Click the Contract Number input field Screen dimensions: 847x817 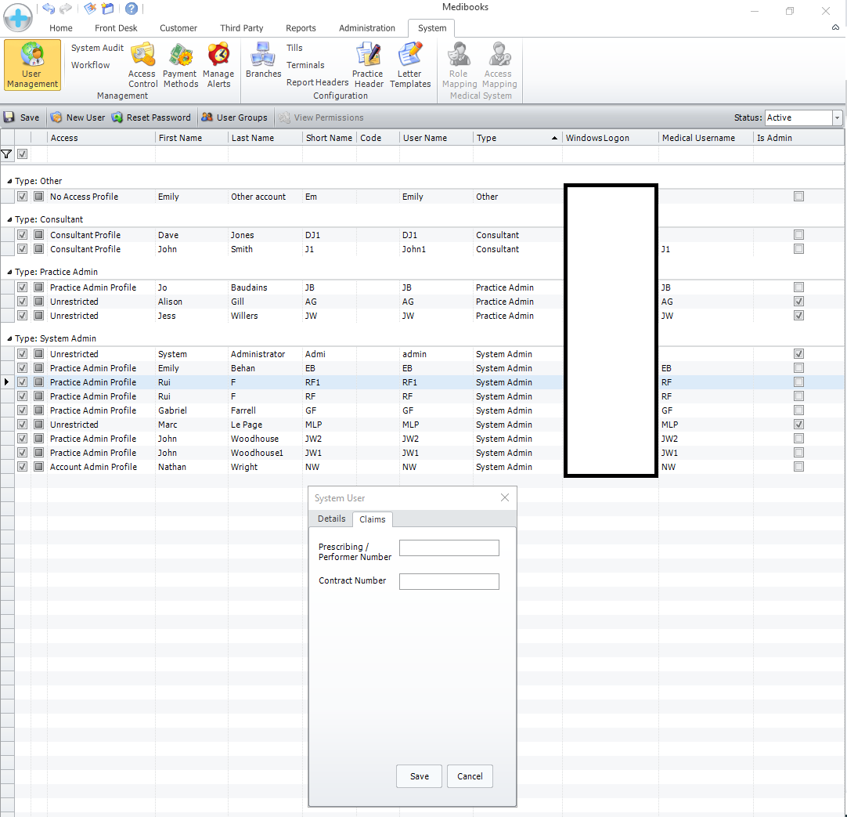[449, 581]
